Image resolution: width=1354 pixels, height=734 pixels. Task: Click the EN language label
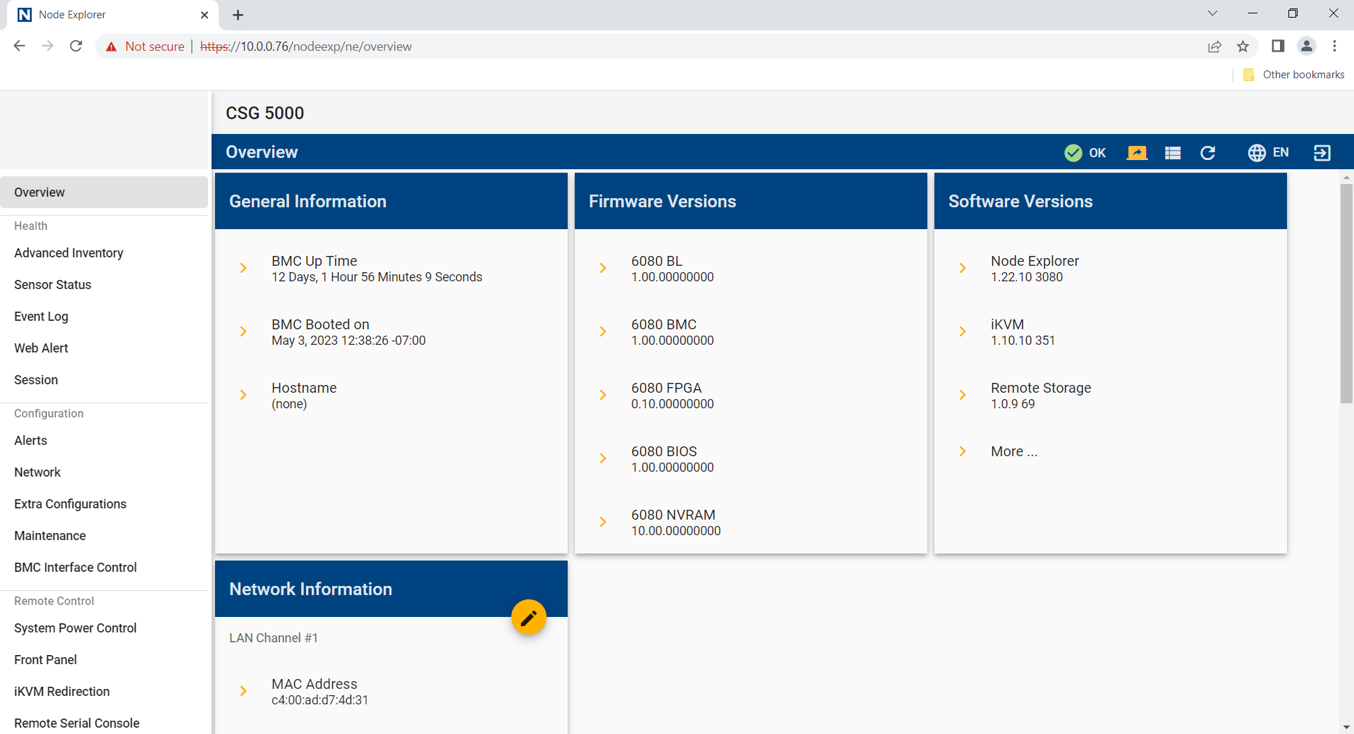click(x=1281, y=152)
